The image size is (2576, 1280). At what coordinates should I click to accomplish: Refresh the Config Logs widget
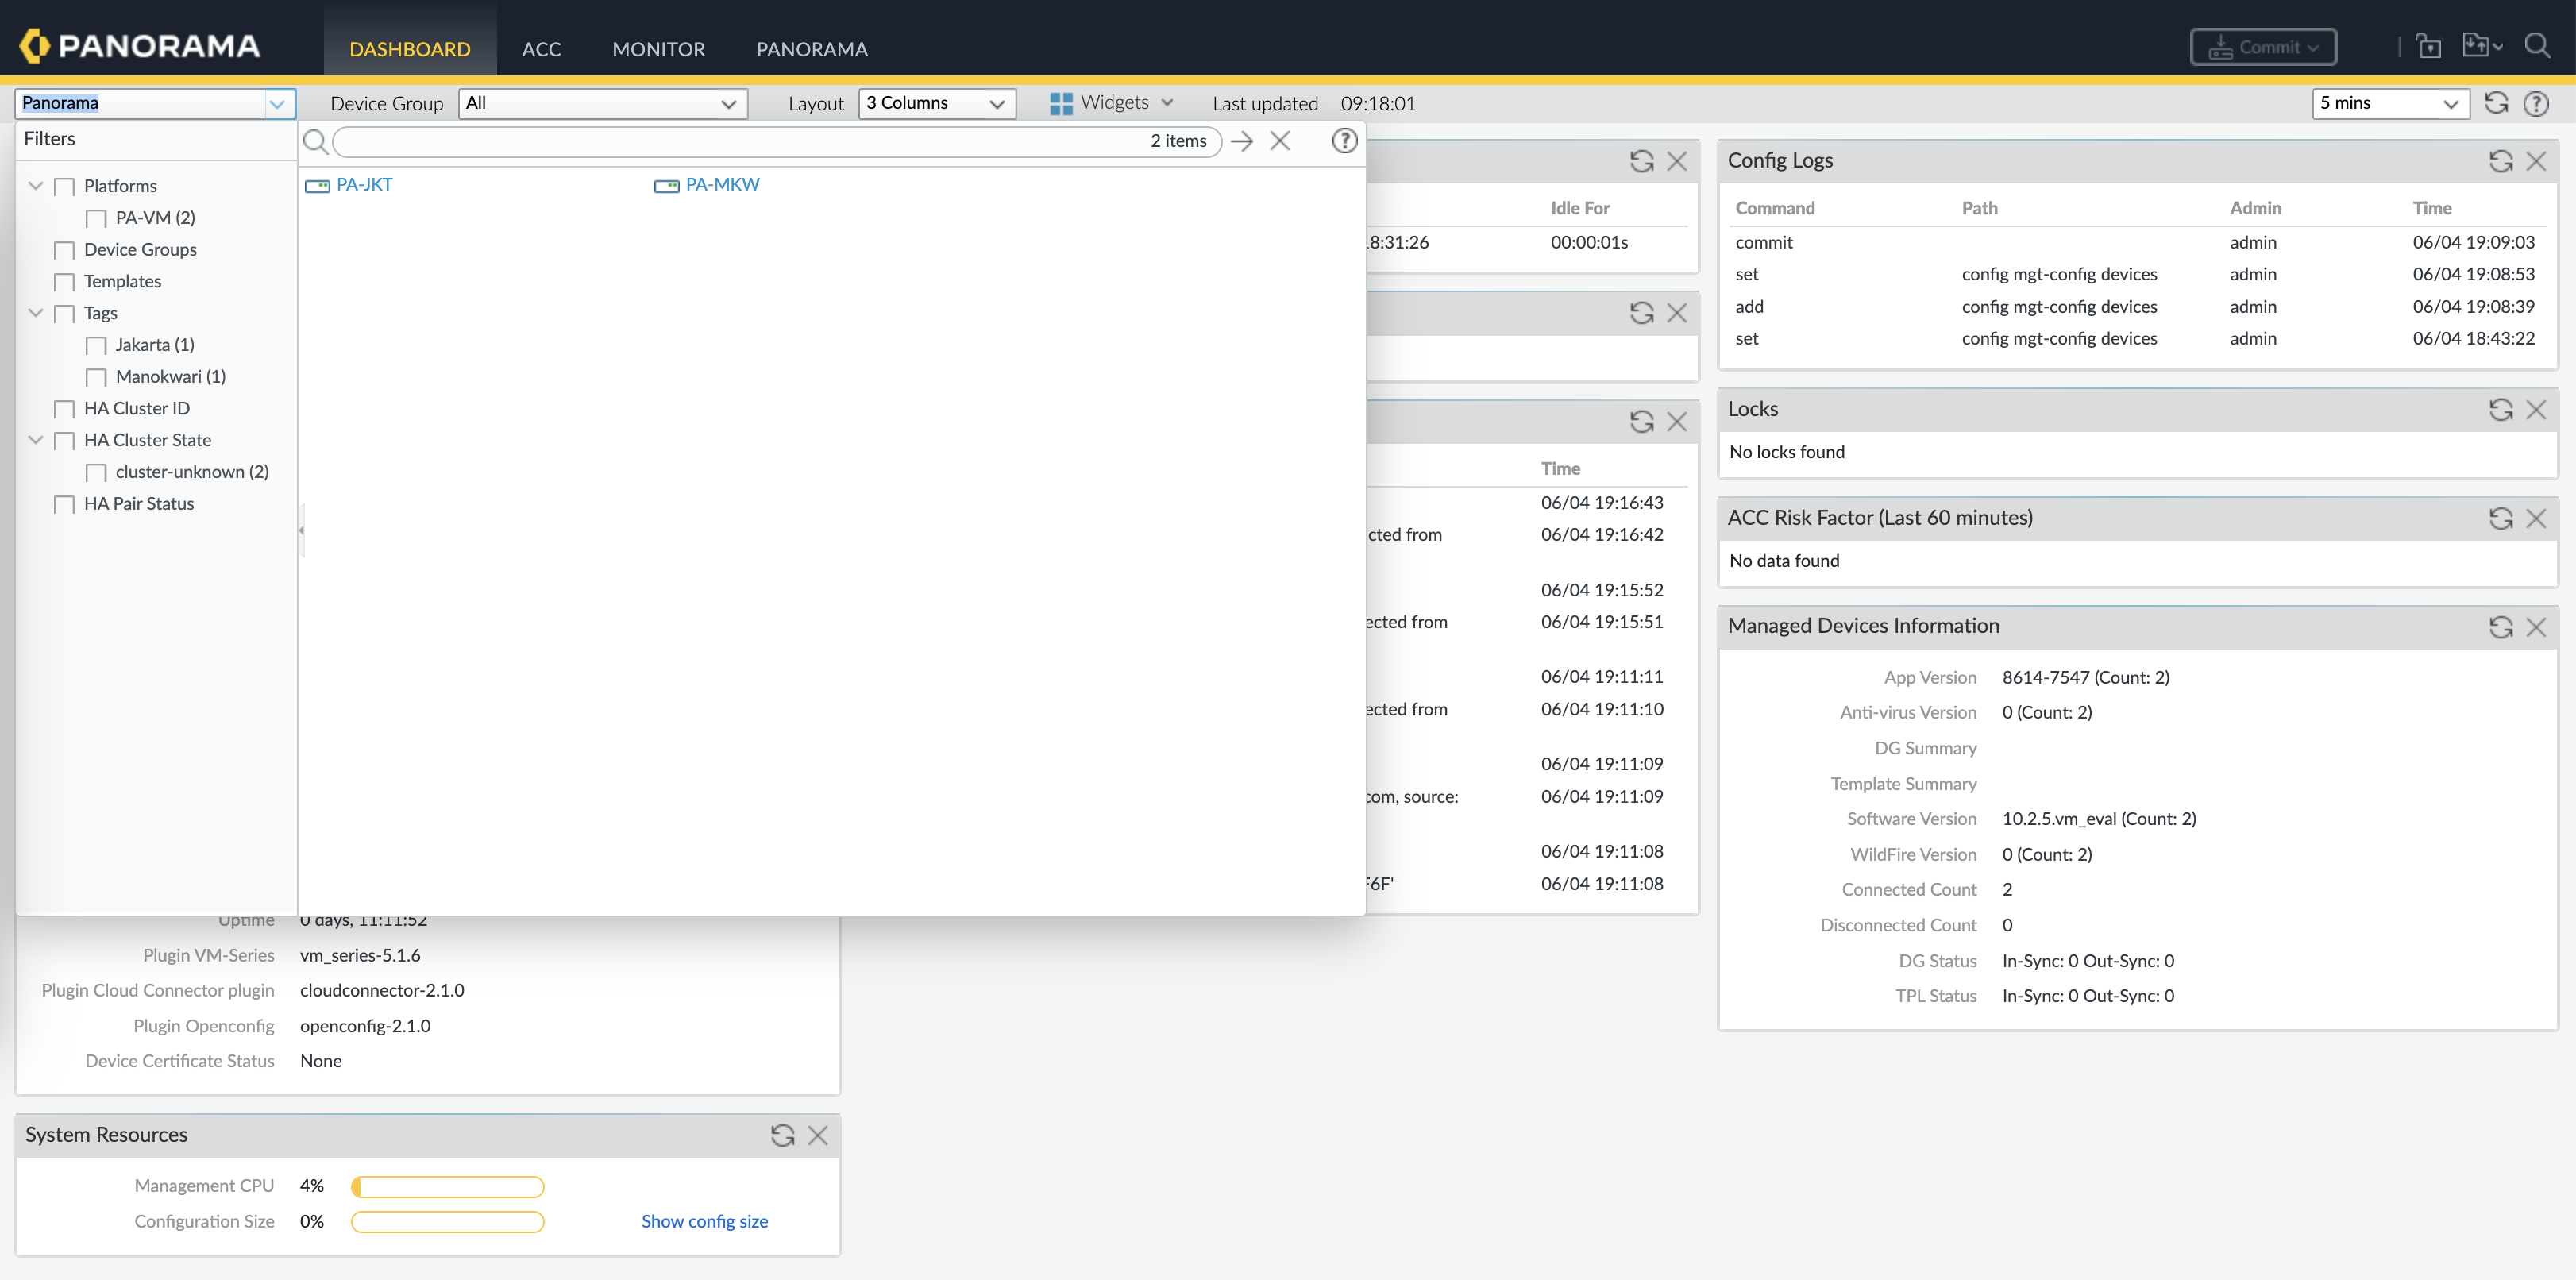coord(2500,161)
